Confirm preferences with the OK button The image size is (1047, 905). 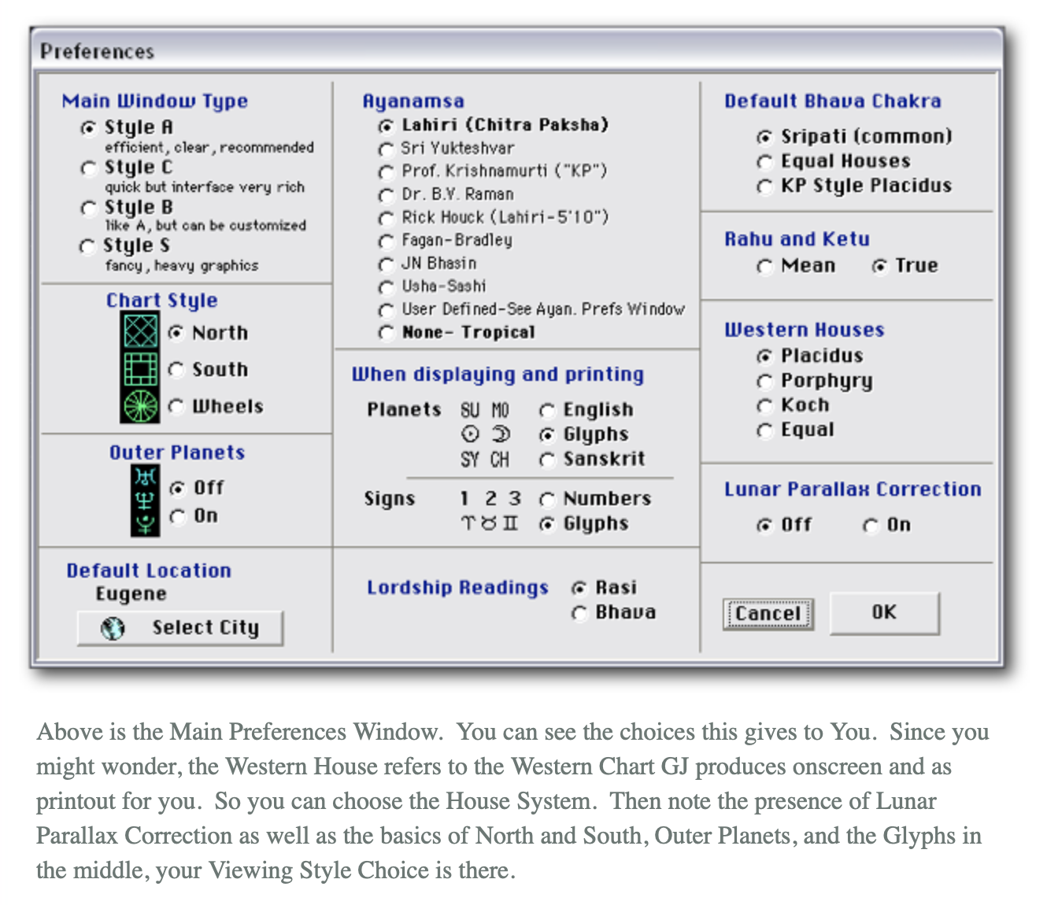click(x=884, y=613)
